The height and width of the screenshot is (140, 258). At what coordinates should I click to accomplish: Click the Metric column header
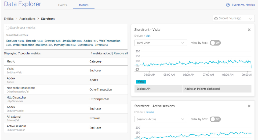pos(11,61)
